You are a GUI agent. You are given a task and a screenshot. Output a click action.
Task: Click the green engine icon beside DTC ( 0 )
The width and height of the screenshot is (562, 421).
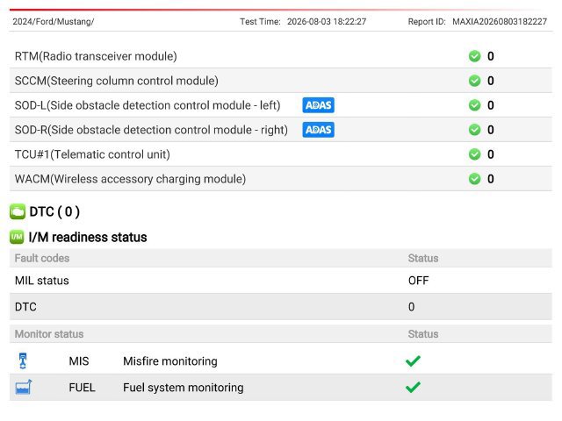coord(18,211)
